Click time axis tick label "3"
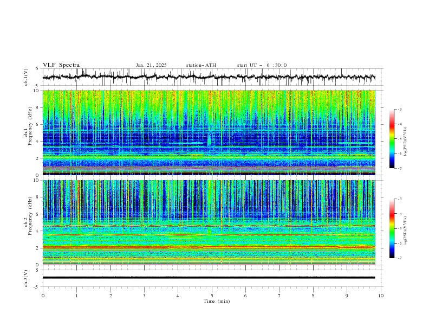The width and height of the screenshot is (429, 332). pos(145,296)
